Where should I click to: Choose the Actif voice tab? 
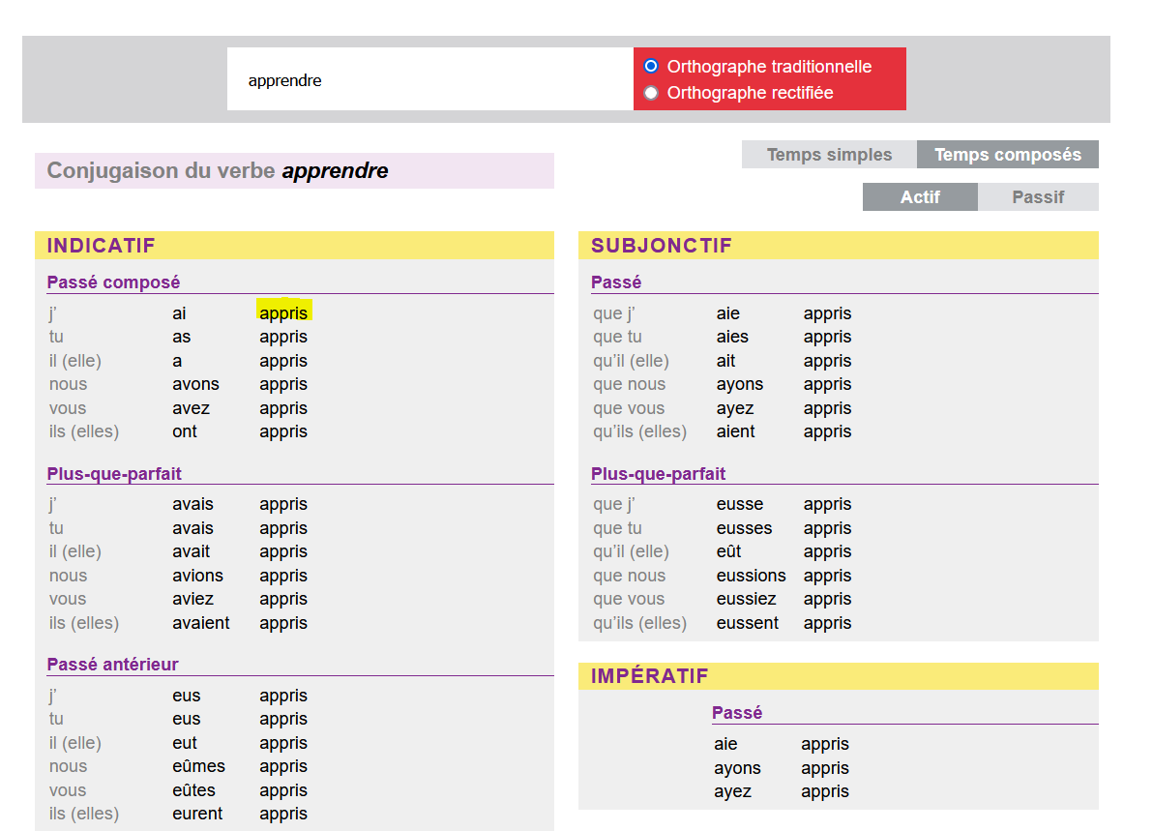coord(920,197)
